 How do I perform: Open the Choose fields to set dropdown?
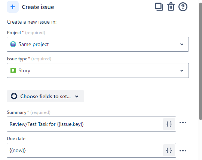pyautogui.click(x=46, y=96)
